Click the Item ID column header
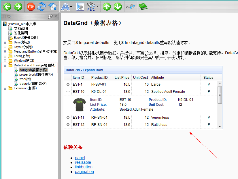238x179 pixels. tap(81, 78)
